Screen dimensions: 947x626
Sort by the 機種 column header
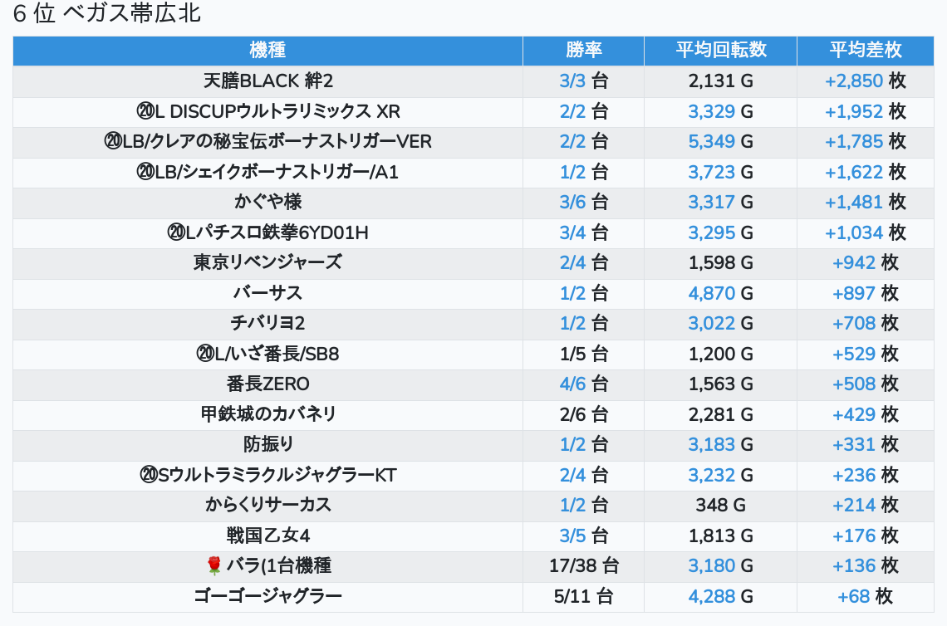point(267,51)
